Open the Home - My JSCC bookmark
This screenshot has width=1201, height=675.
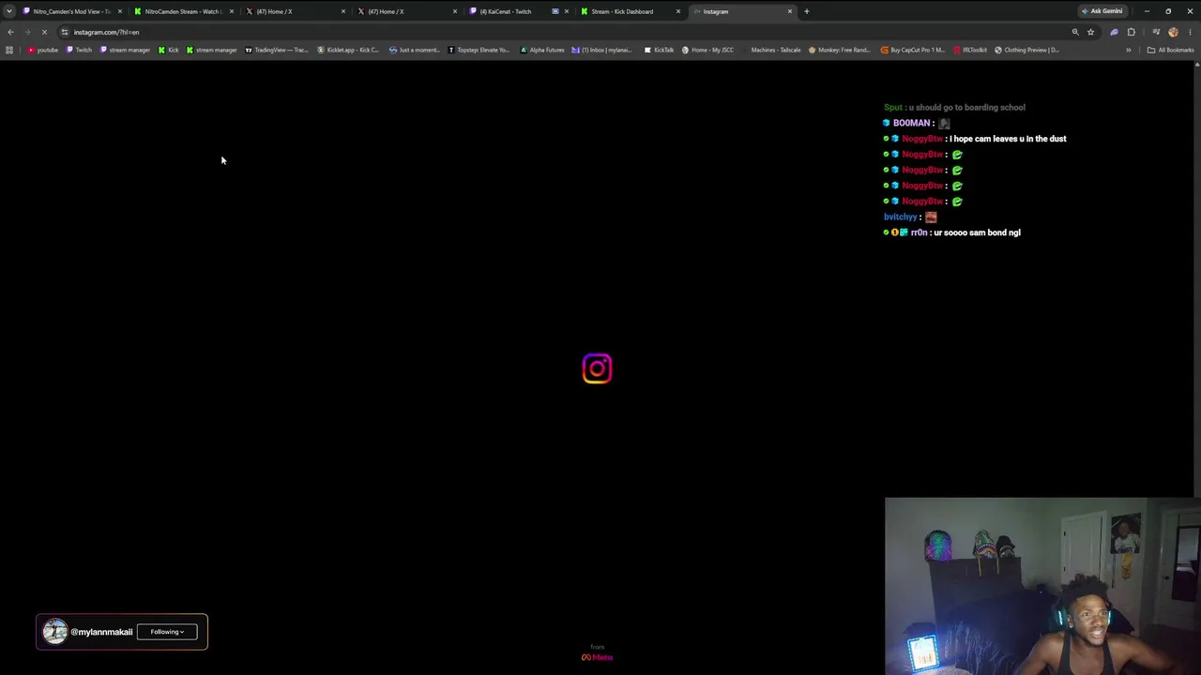tap(707, 50)
